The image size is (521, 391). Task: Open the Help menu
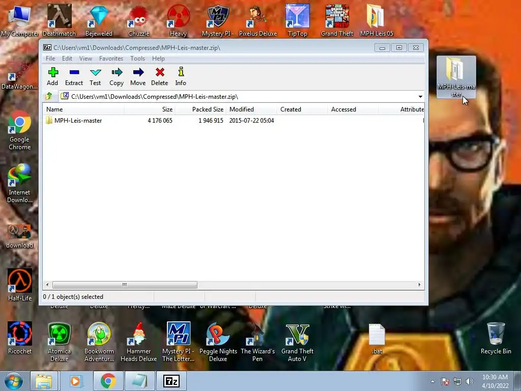point(159,59)
